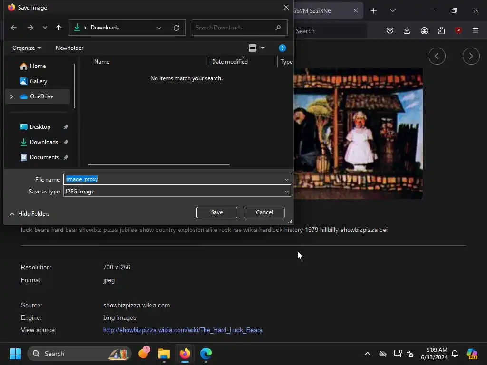
Task: Change the view layout icon
Action: click(253, 48)
